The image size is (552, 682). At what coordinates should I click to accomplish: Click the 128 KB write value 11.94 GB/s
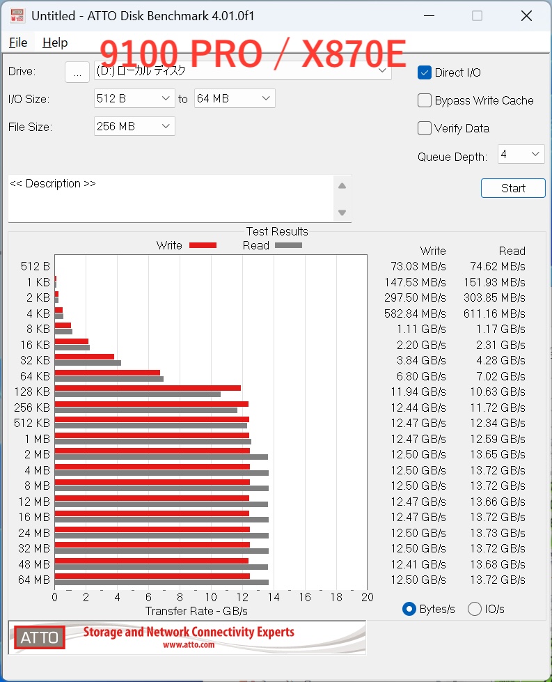418,392
